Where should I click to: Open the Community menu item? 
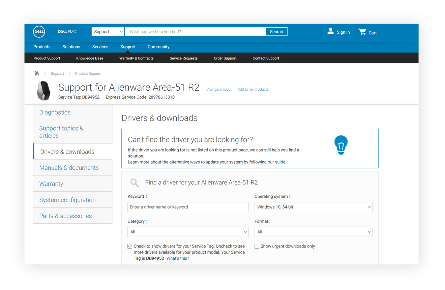pos(158,47)
